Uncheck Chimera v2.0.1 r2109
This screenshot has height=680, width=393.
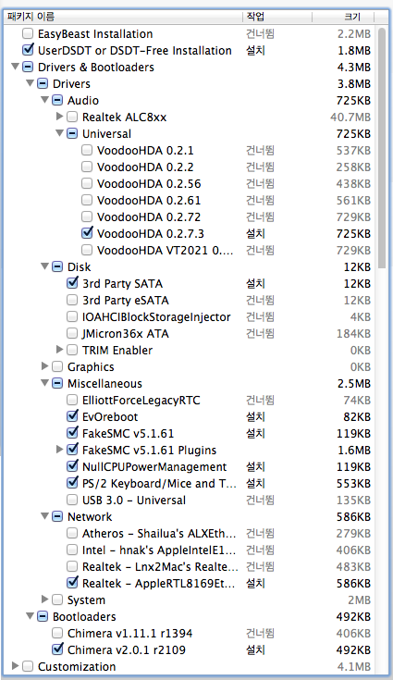57,649
